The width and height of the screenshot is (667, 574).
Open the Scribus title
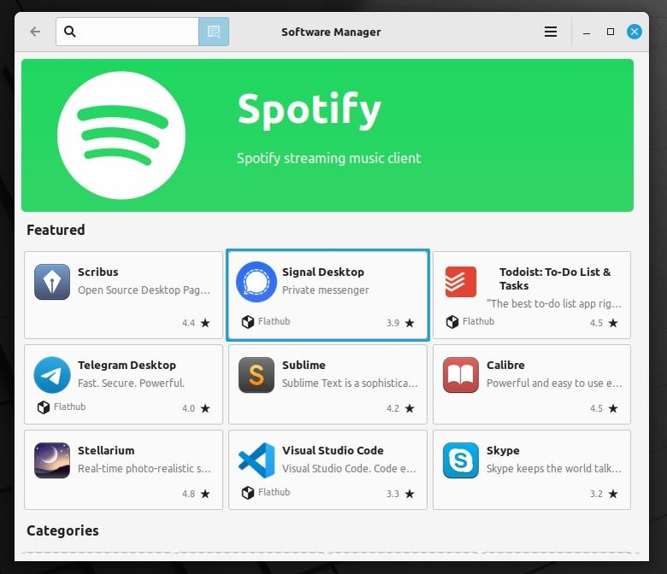(x=98, y=272)
